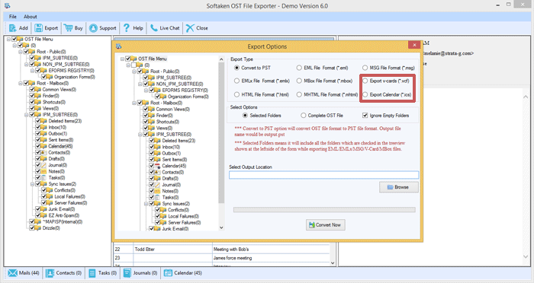Close the Export Options dialog
Image resolution: width=534 pixels, height=283 pixels.
[414, 45]
